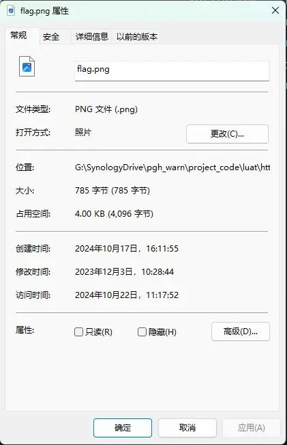
Task: Confirm with the 确定 button
Action: pos(123,428)
